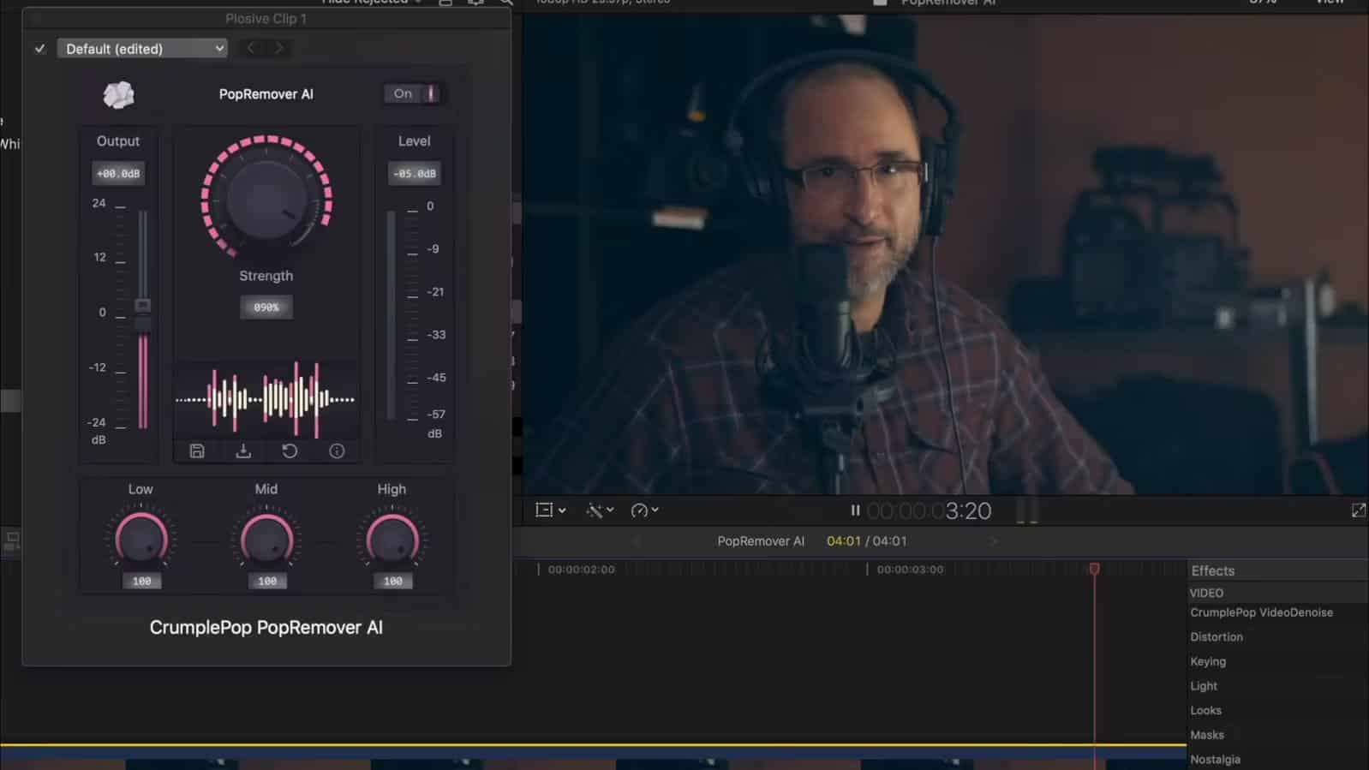Select the Looks effects category
Viewport: 1369px width, 770px height.
coord(1205,710)
